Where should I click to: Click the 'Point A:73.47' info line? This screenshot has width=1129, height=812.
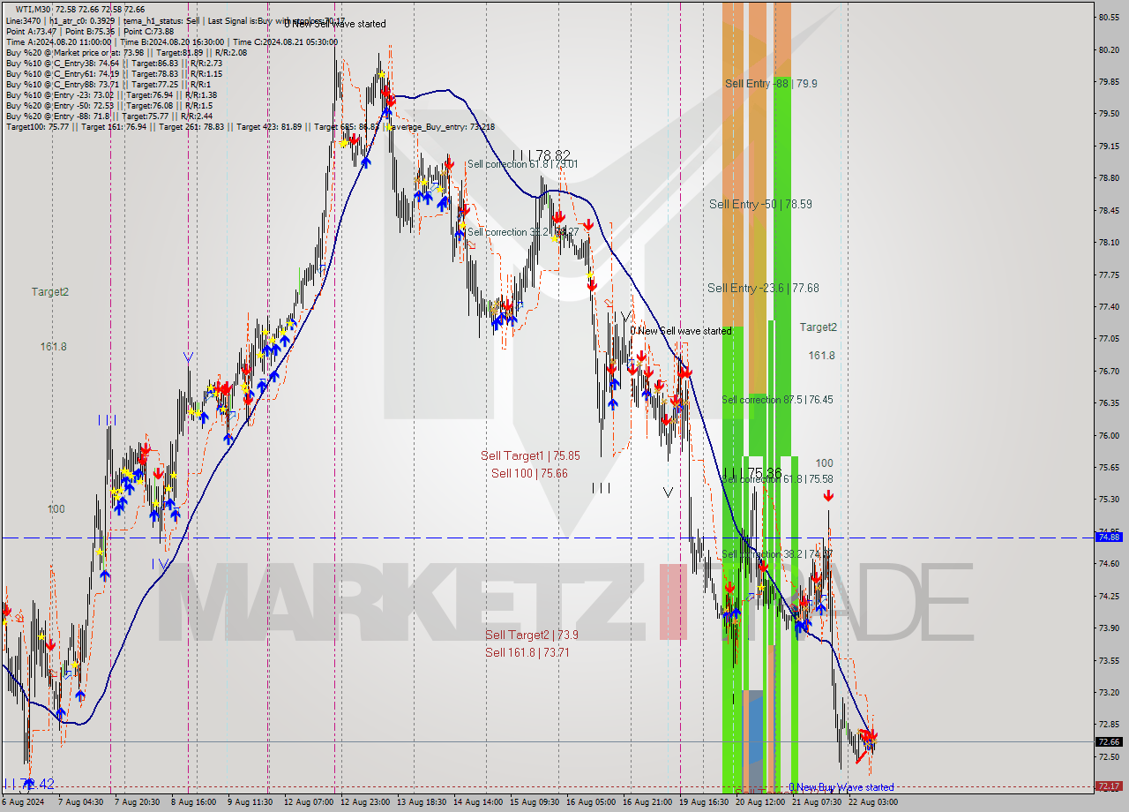coord(89,31)
